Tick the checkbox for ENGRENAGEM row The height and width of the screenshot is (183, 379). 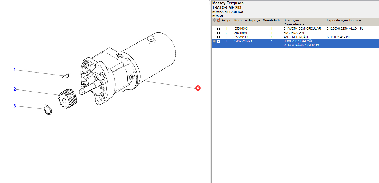pos(219,33)
